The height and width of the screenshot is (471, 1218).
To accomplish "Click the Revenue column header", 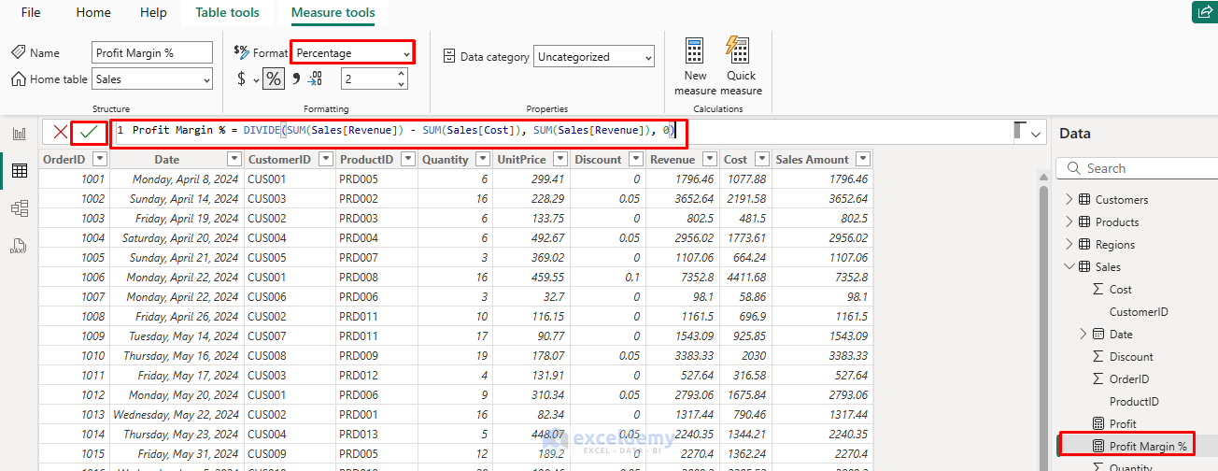I will (673, 159).
